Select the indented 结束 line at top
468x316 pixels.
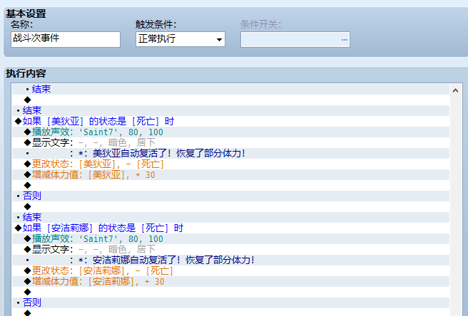coord(230,90)
